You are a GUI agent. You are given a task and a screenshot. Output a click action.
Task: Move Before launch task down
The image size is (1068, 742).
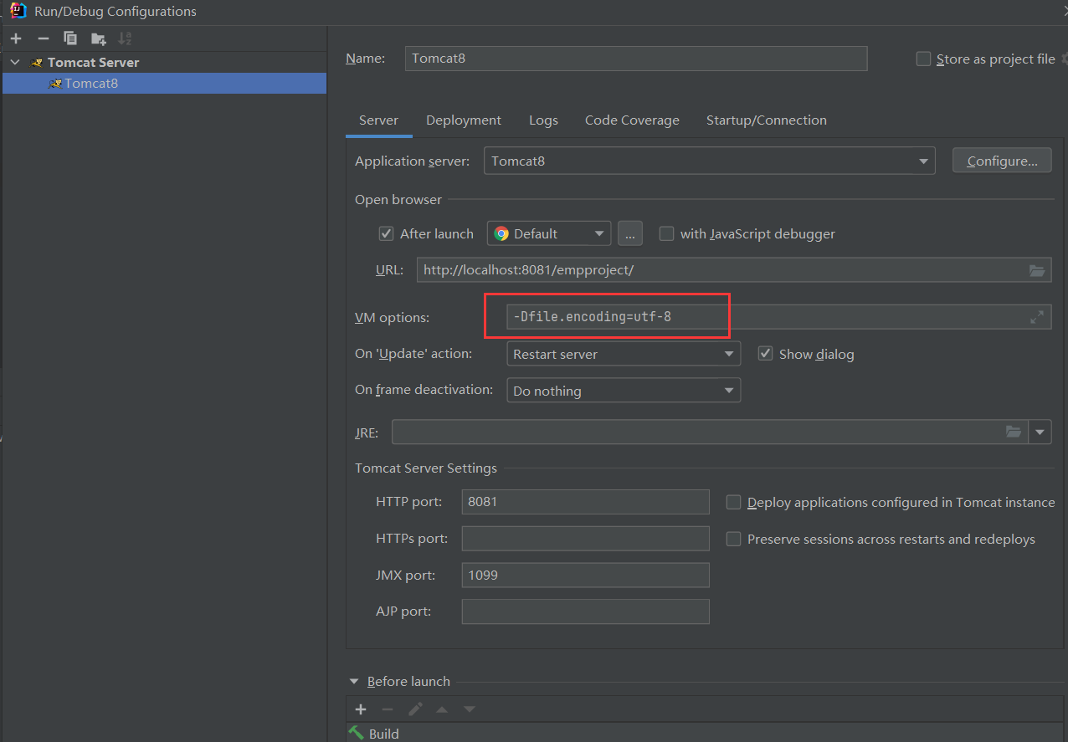click(470, 709)
